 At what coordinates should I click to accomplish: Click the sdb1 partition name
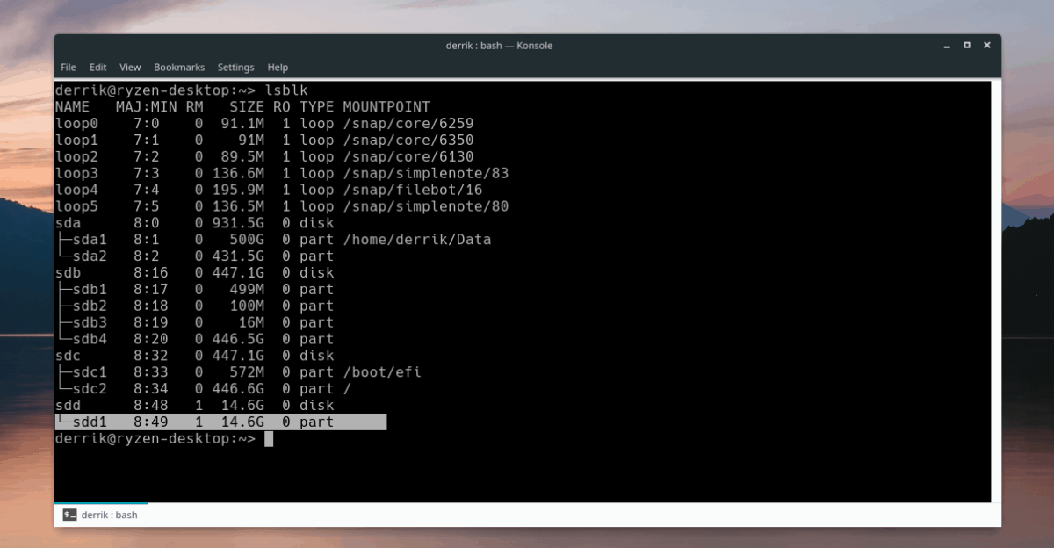[x=90, y=289]
